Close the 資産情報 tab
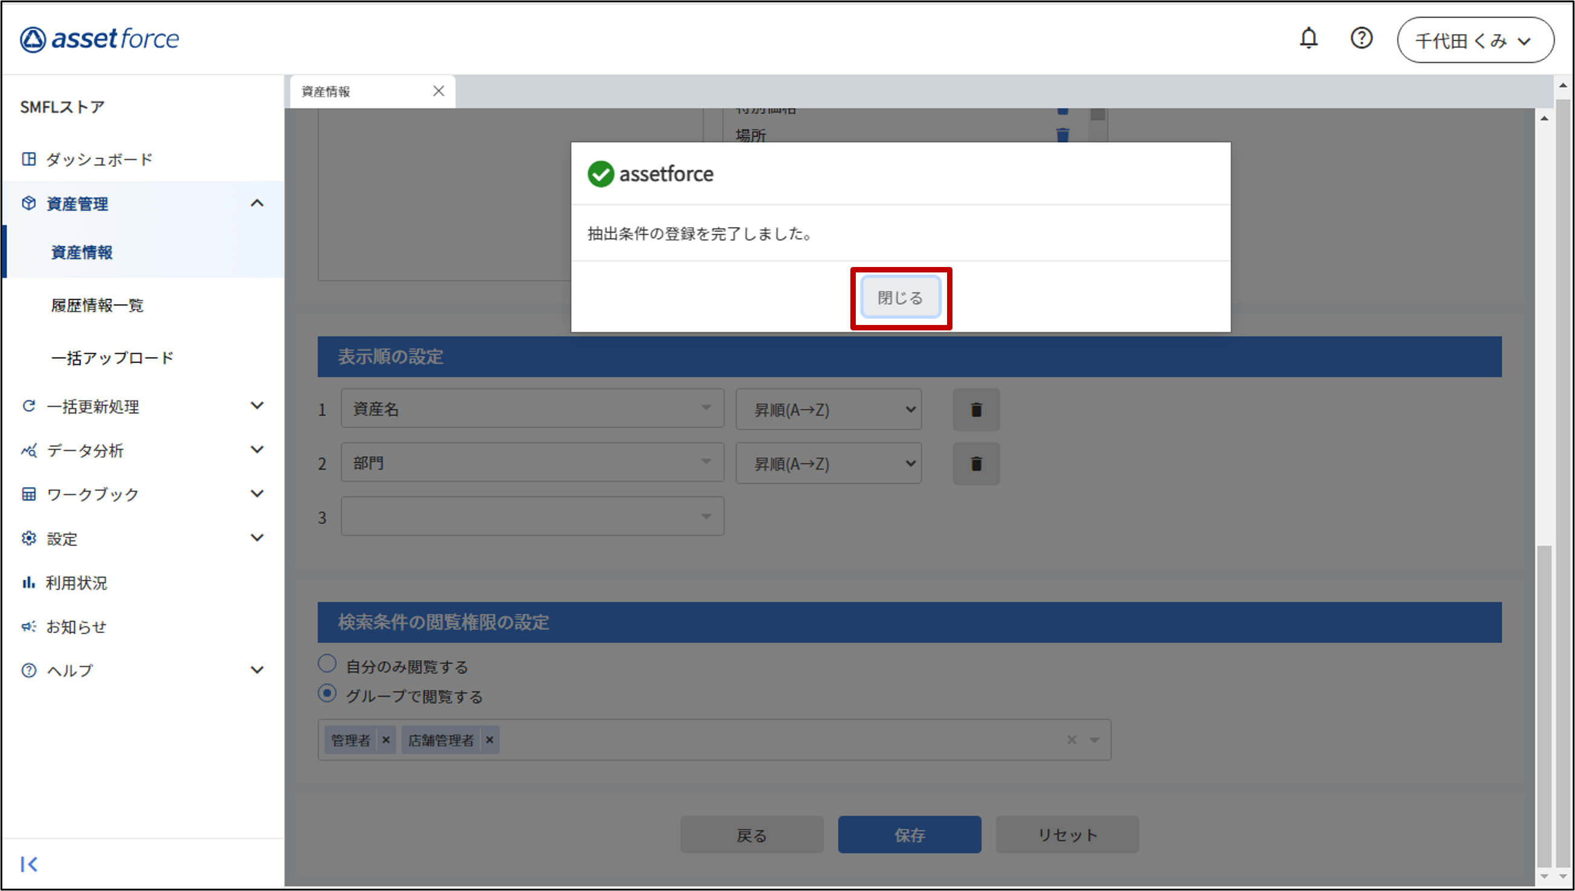Viewport: 1575px width, 891px height. tap(438, 91)
